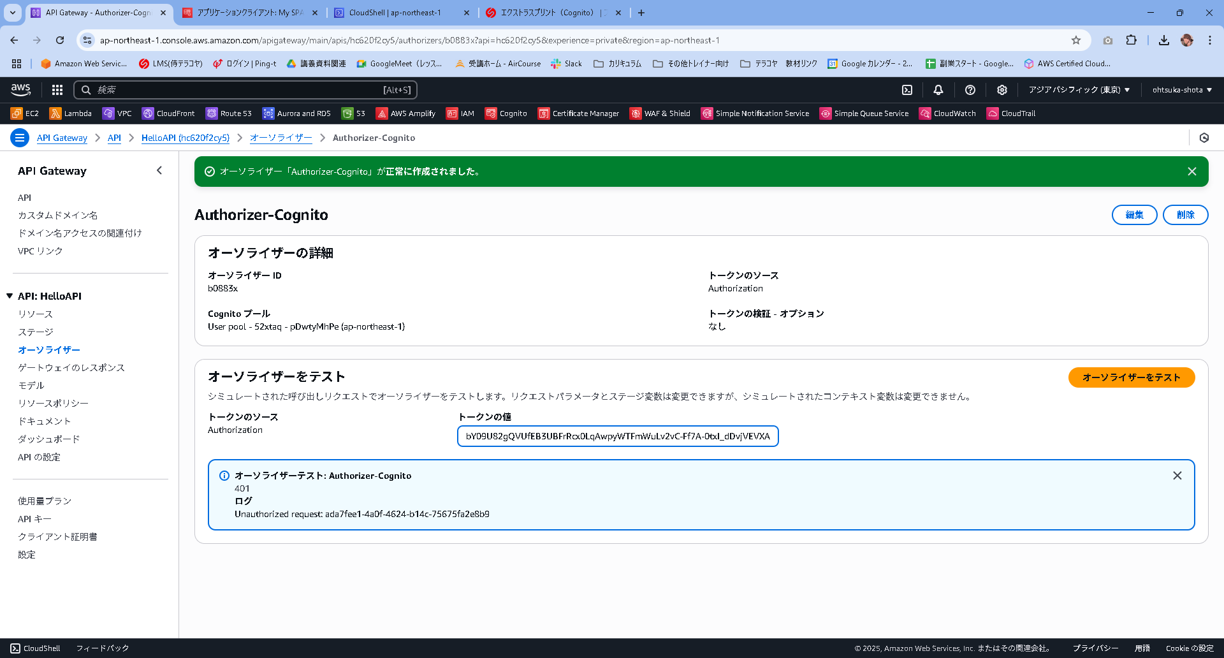Click the AWS logo home icon

pos(21,90)
